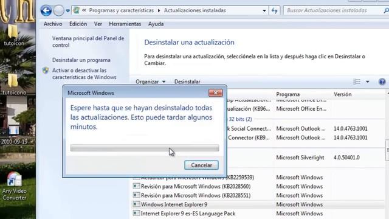Open 'Desinstalar un programa' link

tap(81, 60)
